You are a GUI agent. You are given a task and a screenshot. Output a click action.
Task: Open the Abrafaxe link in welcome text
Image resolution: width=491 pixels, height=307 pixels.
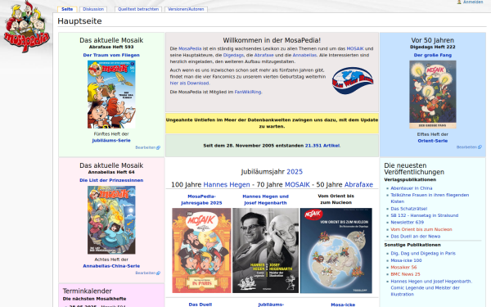click(264, 55)
